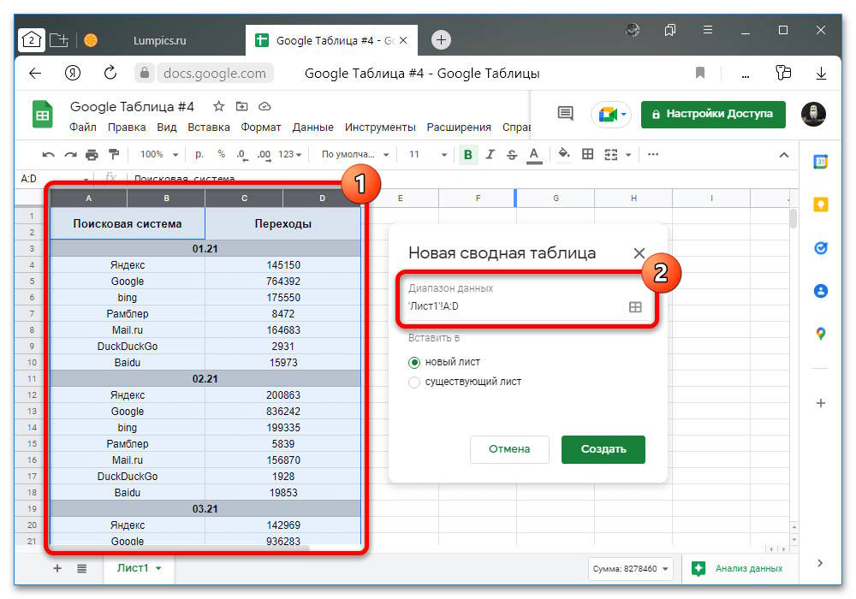
Task: Open Google Keep in side panel
Action: click(x=821, y=205)
